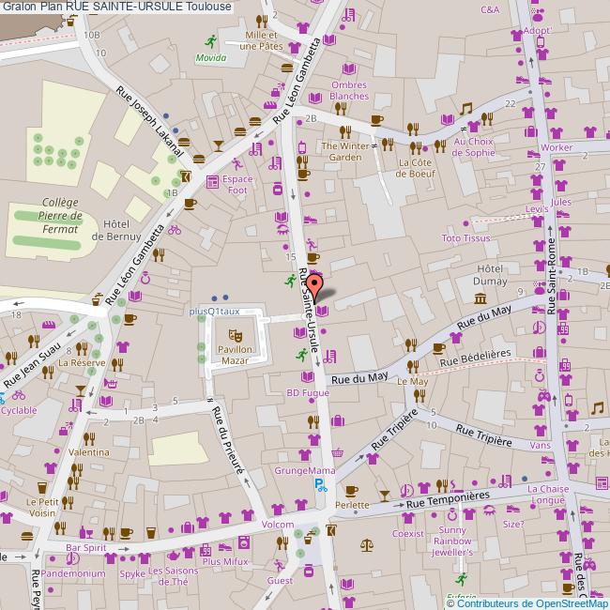The image size is (610, 610).
Task: Select the Espace Foot shop icon
Action: (213, 179)
